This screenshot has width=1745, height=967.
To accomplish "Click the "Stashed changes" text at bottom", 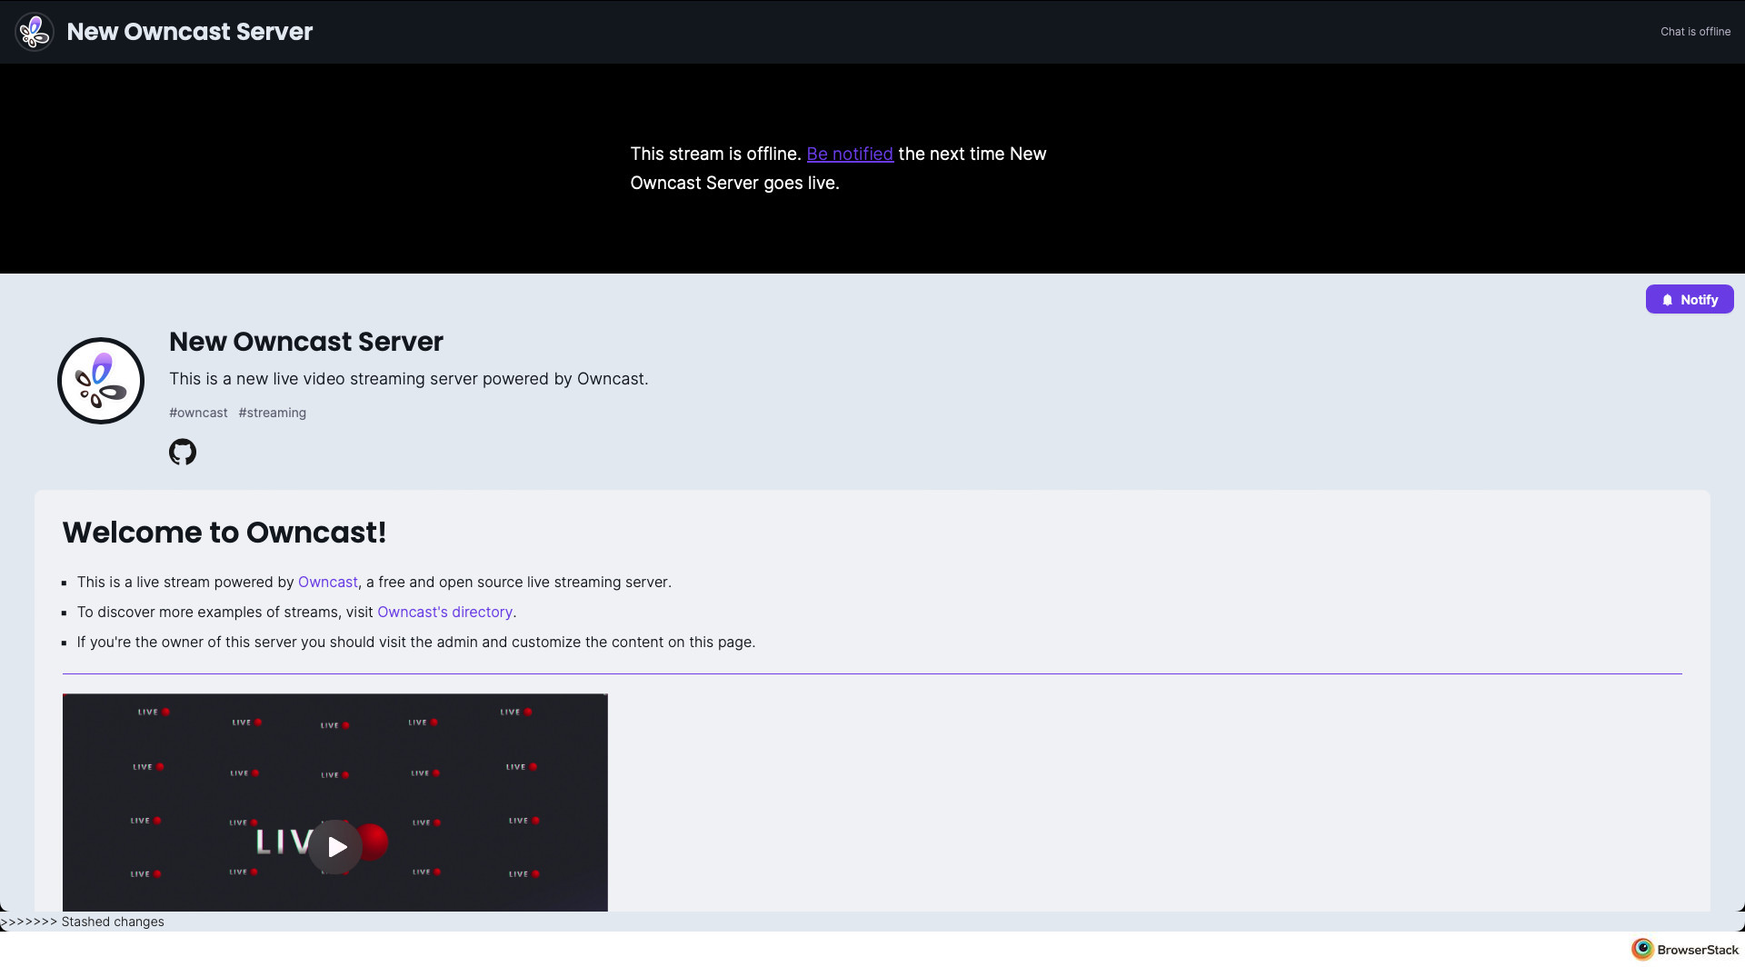I will 113,922.
